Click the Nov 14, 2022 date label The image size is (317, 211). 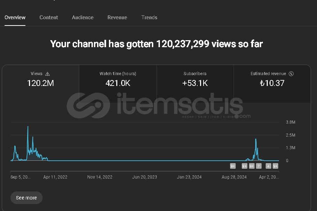99,177
